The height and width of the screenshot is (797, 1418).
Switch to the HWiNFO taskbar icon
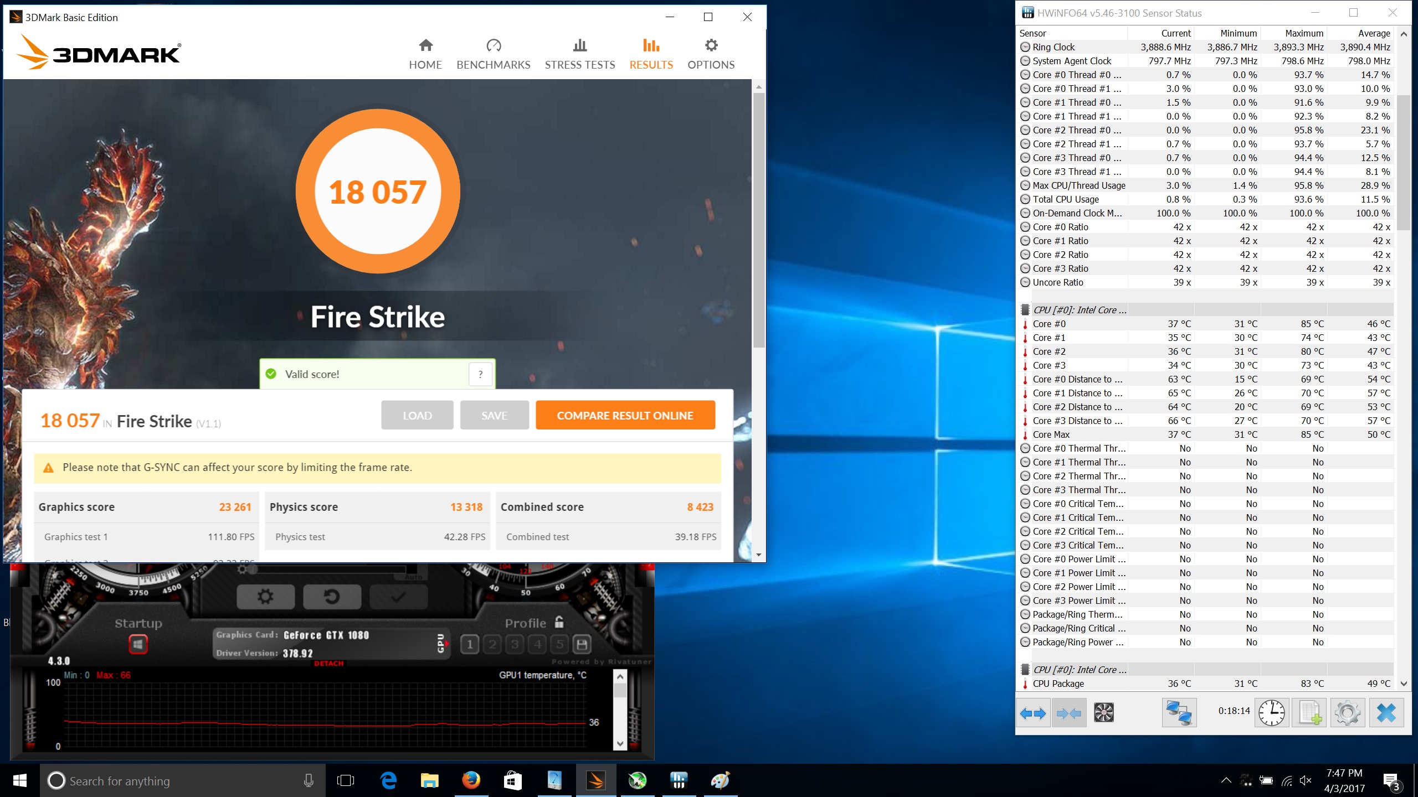point(679,781)
